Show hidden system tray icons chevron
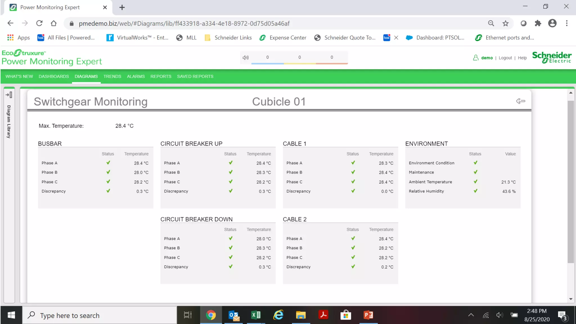The width and height of the screenshot is (576, 324). [471, 315]
